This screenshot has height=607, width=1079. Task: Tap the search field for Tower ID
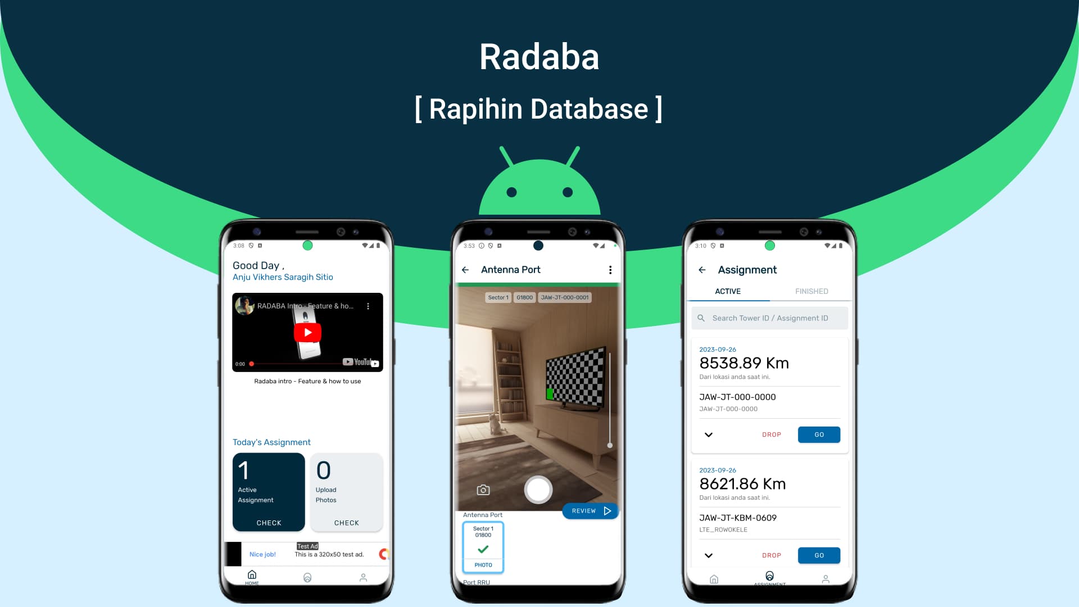770,318
